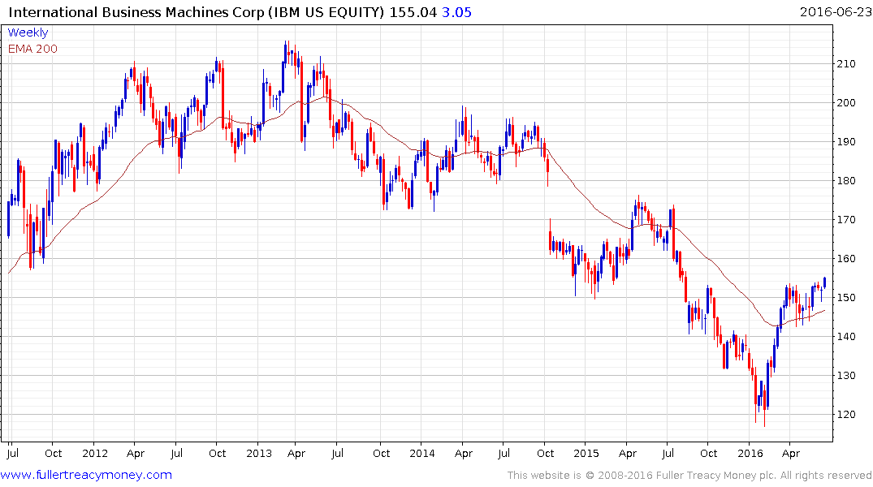Click the copyright notice 'Fuller Treacy Money plc'
Viewport: 873px width, 487px height.
[x=716, y=476]
